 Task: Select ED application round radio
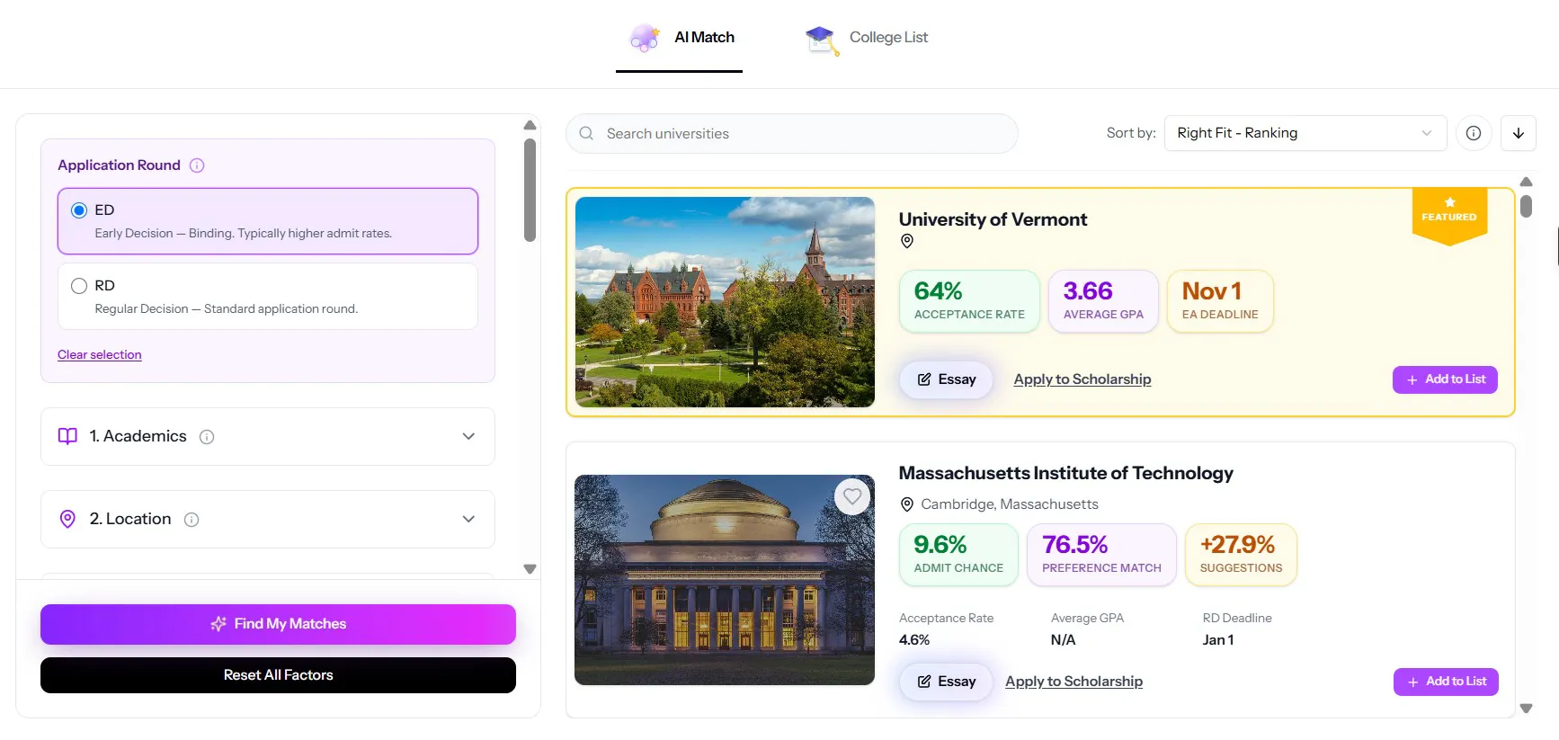79,210
